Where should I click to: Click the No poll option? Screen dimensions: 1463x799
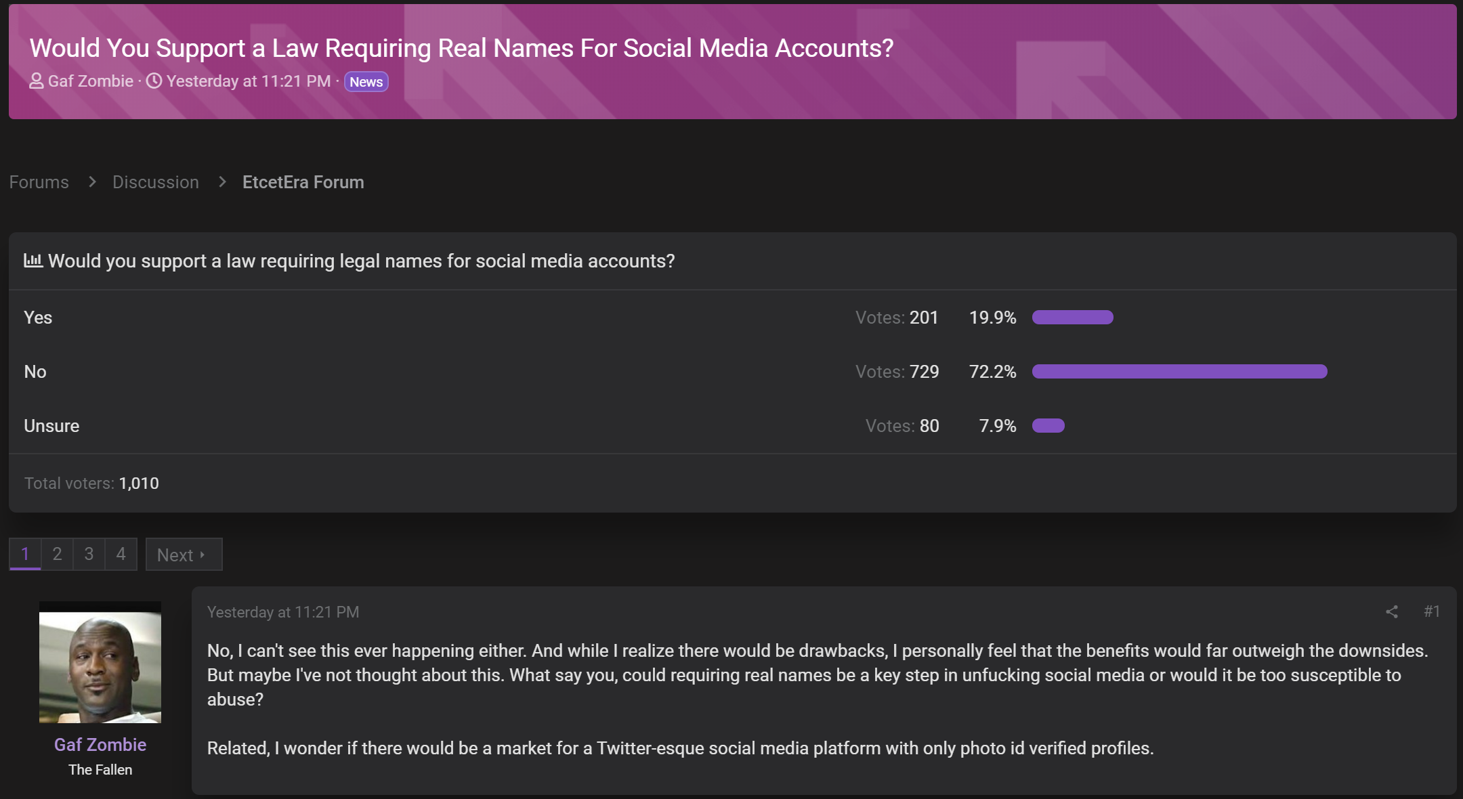coord(35,372)
